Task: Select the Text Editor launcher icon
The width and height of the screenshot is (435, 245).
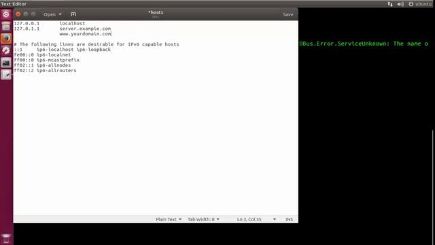Action: pyautogui.click(x=6, y=75)
